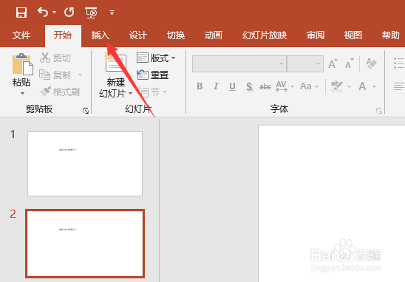Viewport: 405px width, 282px height.
Task: Open the 文件 (File) tab
Action: click(21, 35)
